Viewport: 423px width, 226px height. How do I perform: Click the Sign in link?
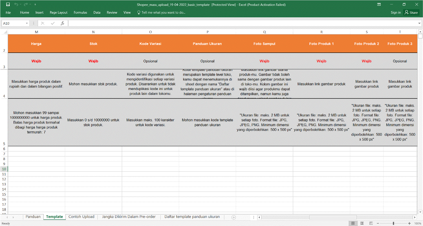[396, 12]
